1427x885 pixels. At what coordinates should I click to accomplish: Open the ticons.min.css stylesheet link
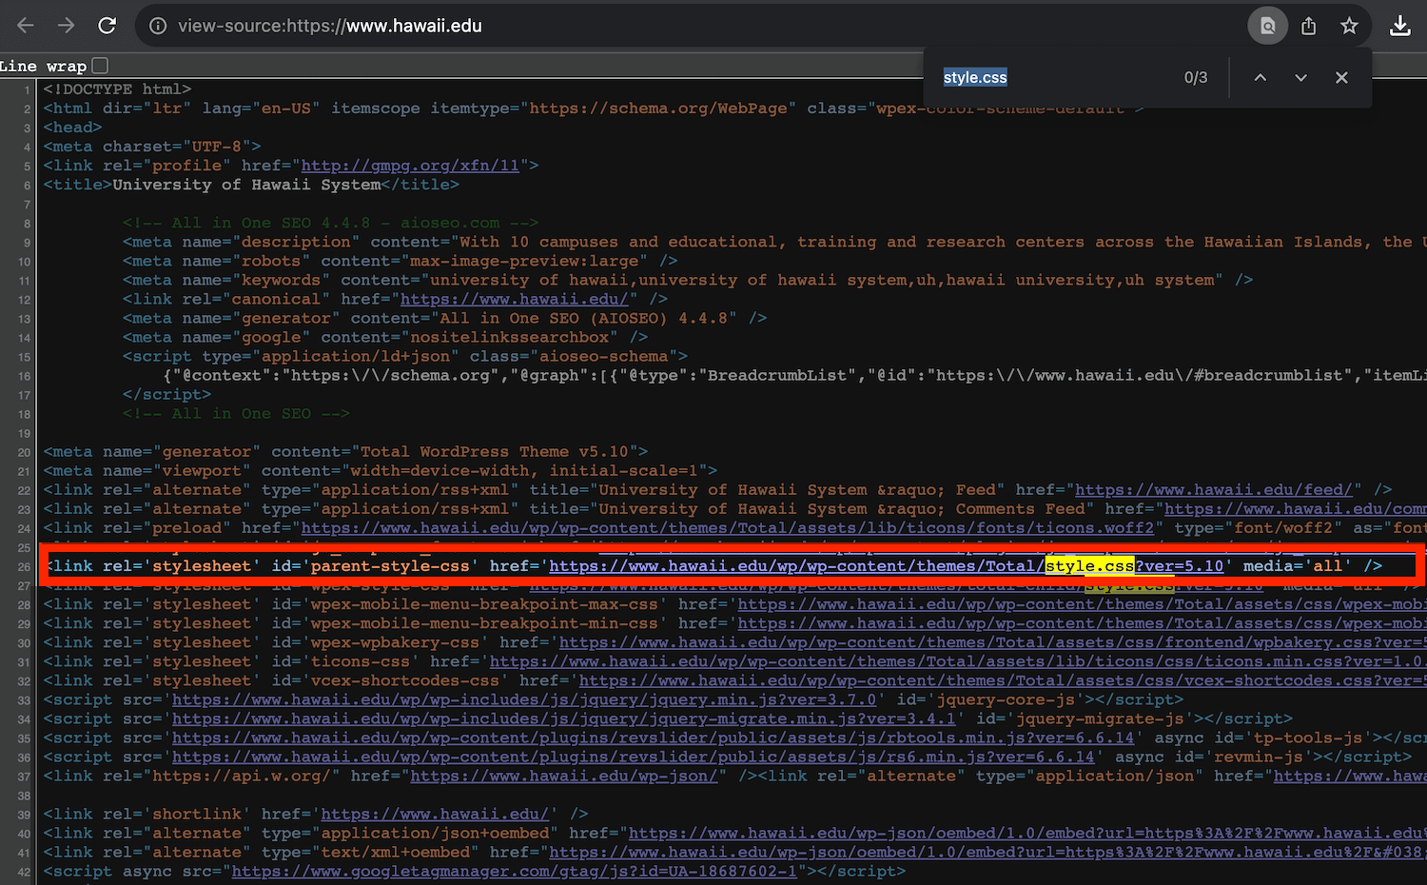(957, 661)
